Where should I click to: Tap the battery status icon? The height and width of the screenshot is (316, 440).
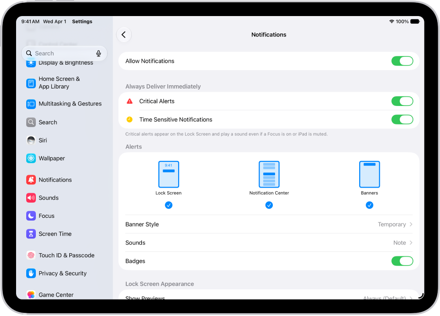(x=415, y=22)
